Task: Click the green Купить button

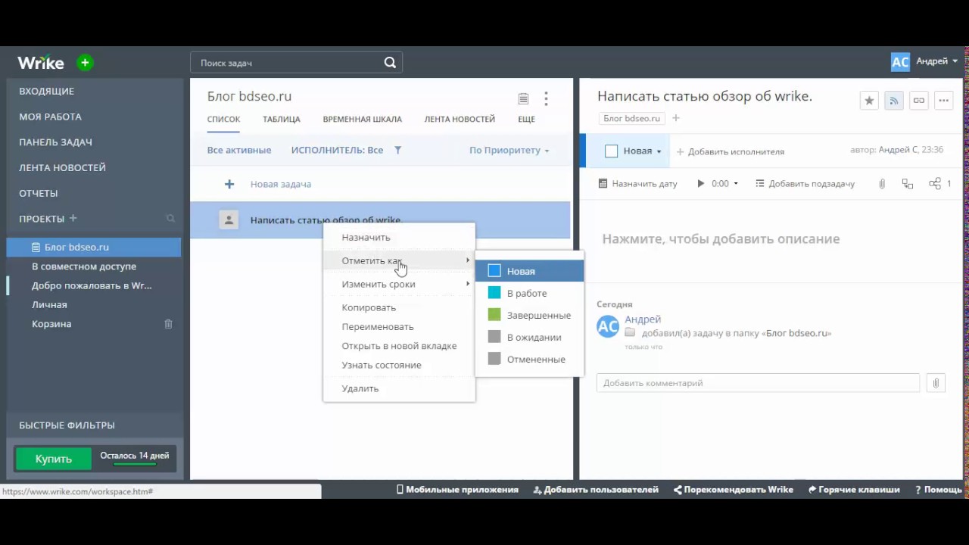Action: click(54, 459)
